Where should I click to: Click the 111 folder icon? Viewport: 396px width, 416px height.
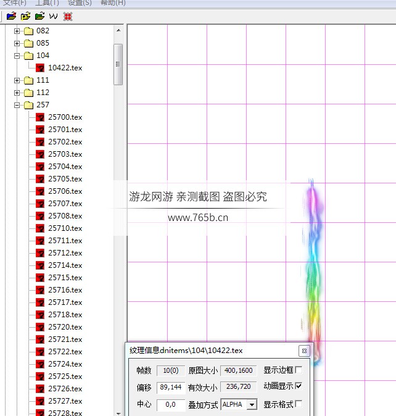click(28, 80)
